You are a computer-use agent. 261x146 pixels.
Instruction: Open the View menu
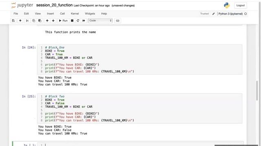click(x=38, y=13)
